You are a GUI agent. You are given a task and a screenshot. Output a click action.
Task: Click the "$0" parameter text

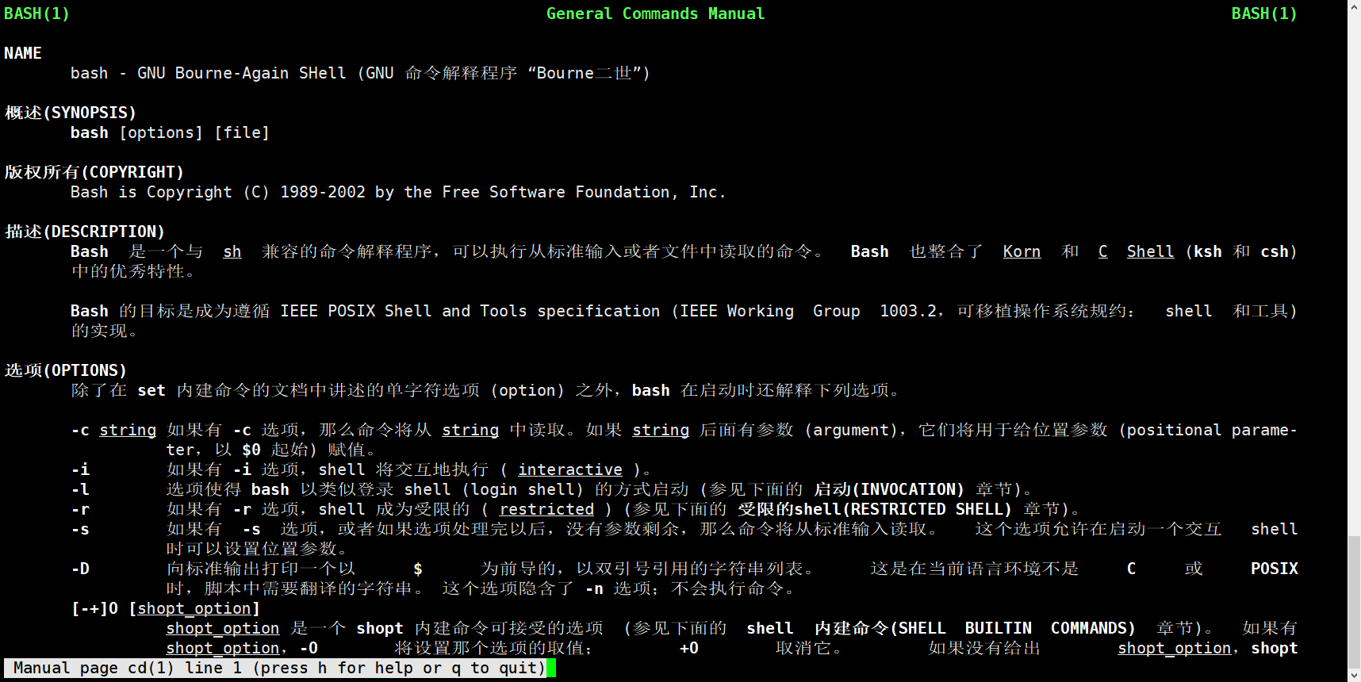tap(251, 450)
